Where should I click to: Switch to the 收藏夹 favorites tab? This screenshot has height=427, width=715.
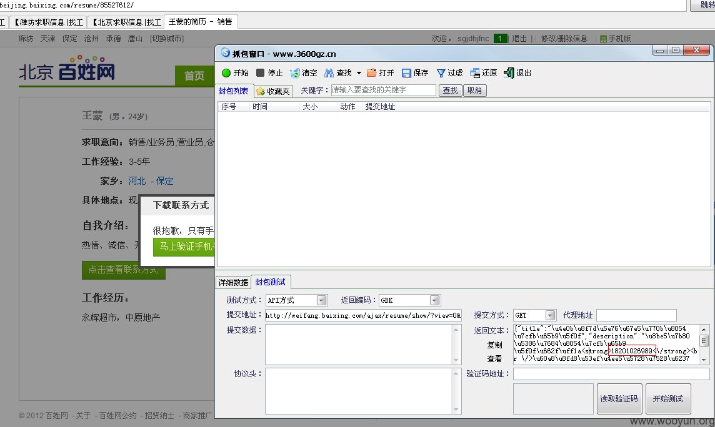[x=273, y=91]
